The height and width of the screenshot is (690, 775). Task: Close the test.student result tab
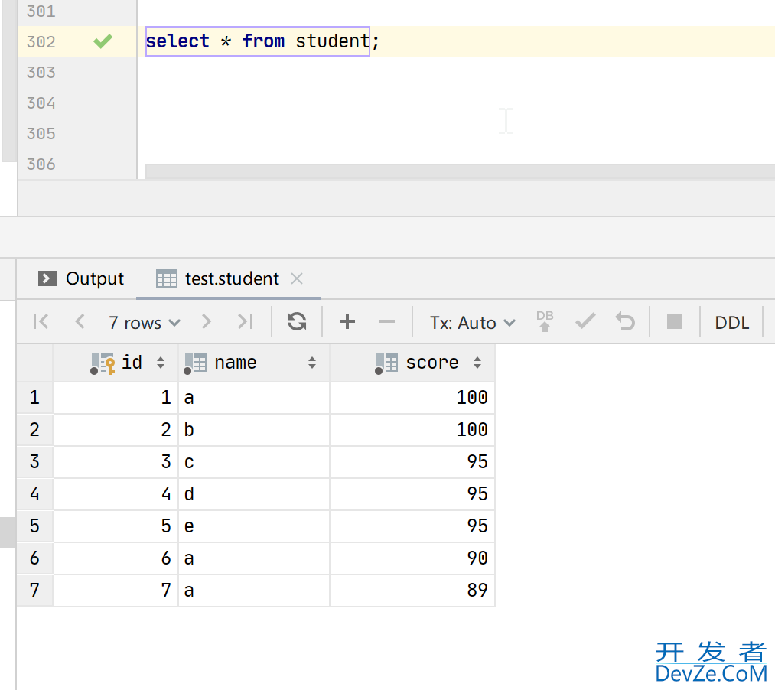tap(298, 279)
